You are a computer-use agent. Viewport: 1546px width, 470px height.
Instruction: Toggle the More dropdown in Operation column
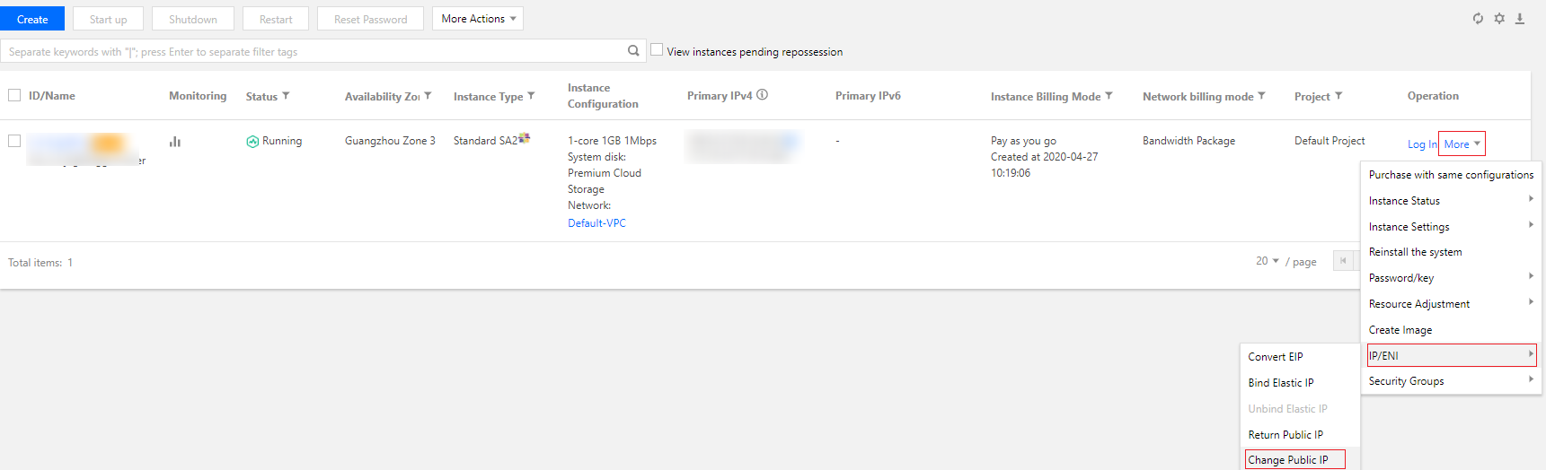click(1462, 144)
